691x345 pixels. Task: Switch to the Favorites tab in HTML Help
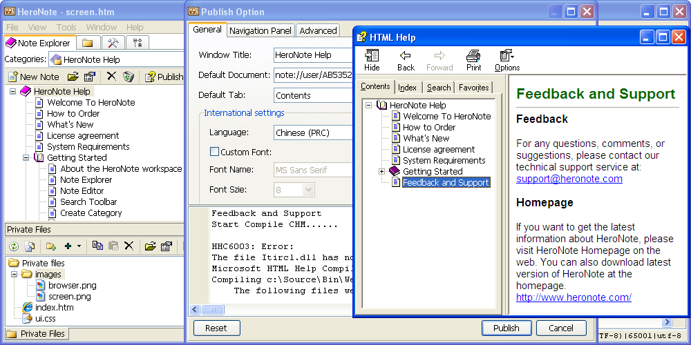pyautogui.click(x=474, y=88)
